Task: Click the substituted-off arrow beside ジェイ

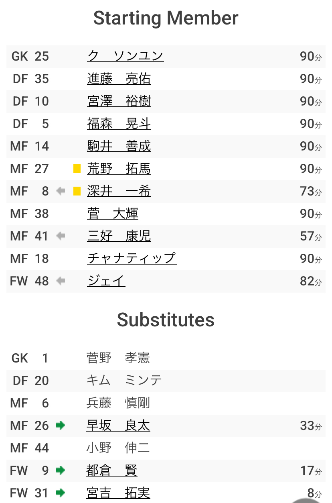Action: tap(61, 281)
